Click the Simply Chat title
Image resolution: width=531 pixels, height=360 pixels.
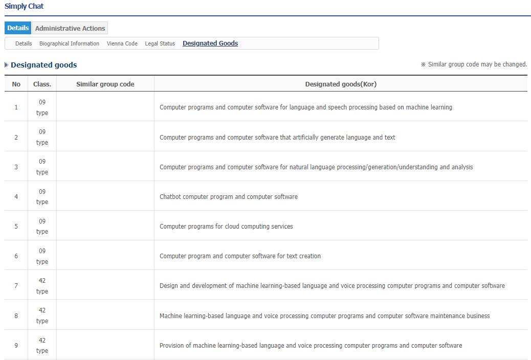24,7
